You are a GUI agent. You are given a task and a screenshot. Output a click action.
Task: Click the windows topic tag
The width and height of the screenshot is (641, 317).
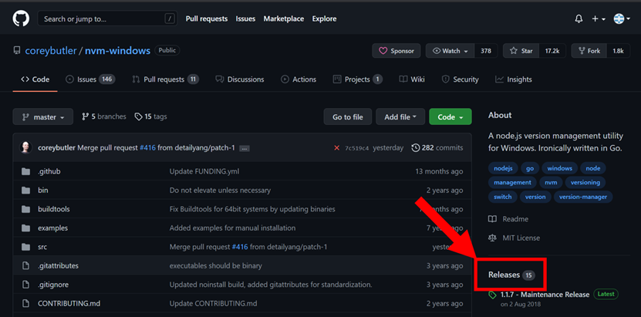(x=560, y=168)
